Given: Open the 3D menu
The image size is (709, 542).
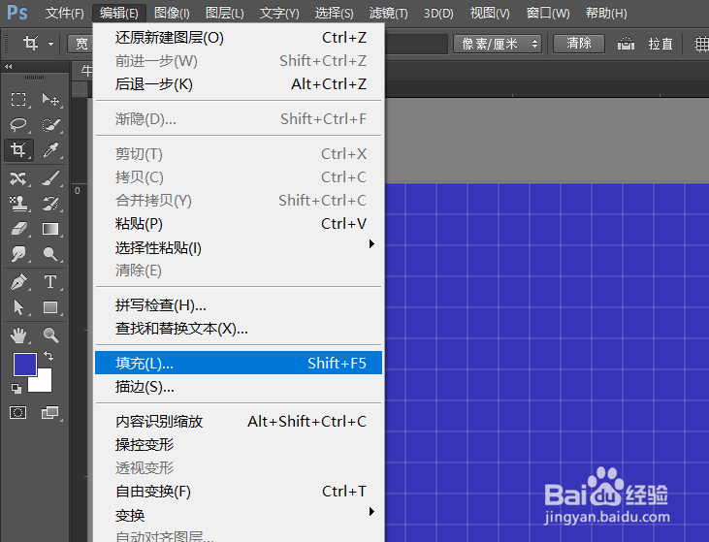Looking at the screenshot, I should (438, 14).
